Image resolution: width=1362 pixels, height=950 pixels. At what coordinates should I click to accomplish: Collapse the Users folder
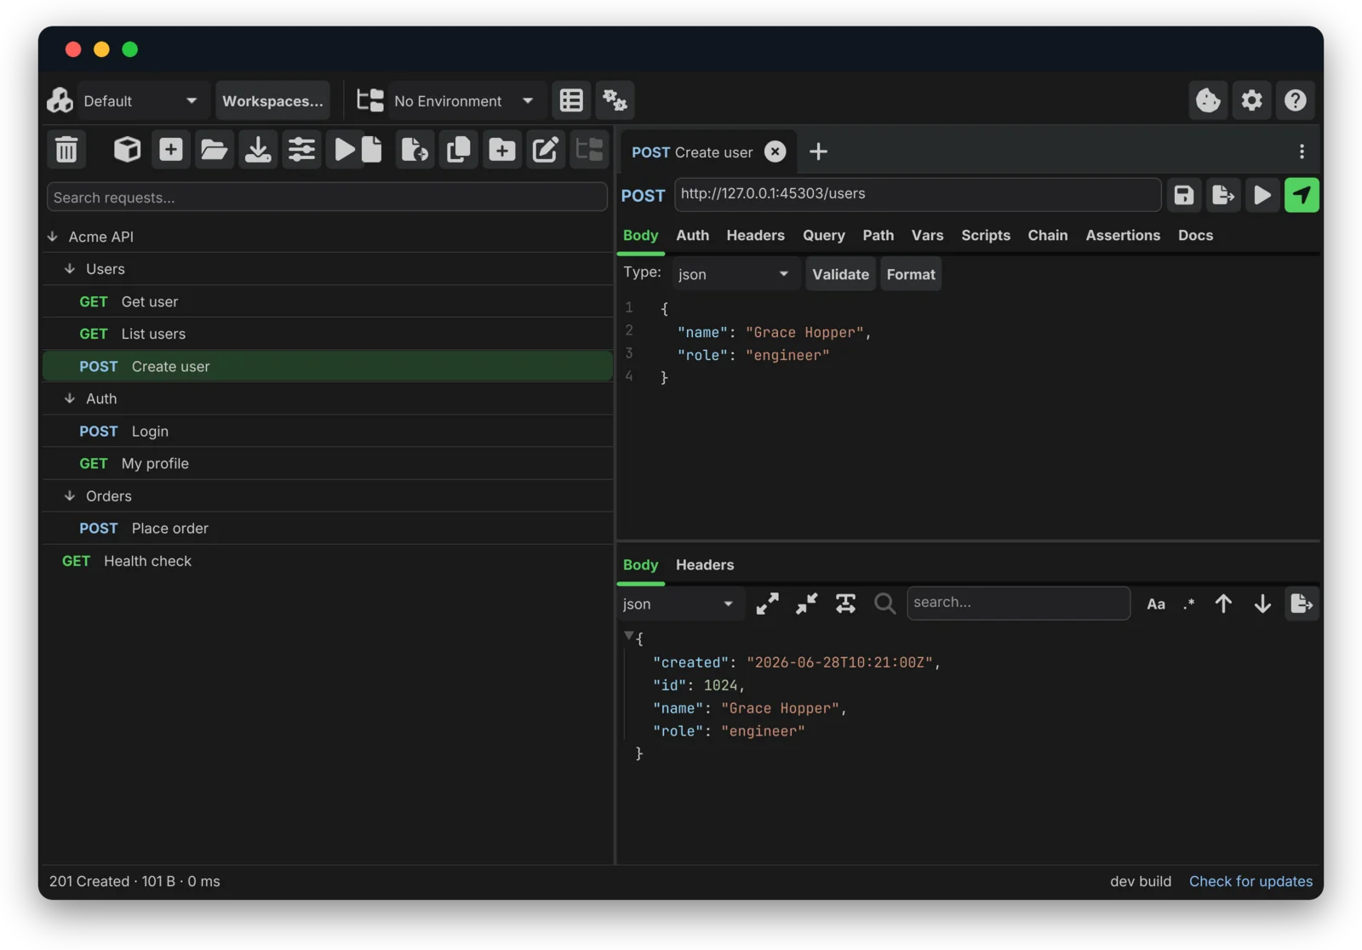[70, 269]
